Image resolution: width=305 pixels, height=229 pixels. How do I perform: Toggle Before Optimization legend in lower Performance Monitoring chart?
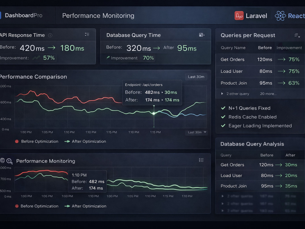pos(37,206)
